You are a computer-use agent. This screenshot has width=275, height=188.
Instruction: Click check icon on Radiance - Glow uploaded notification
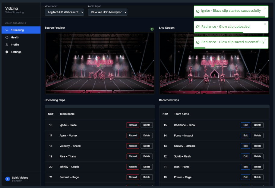[198, 27]
